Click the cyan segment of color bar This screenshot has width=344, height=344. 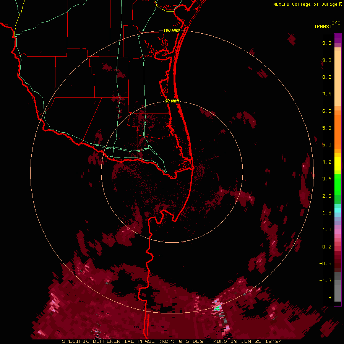[x=338, y=210]
